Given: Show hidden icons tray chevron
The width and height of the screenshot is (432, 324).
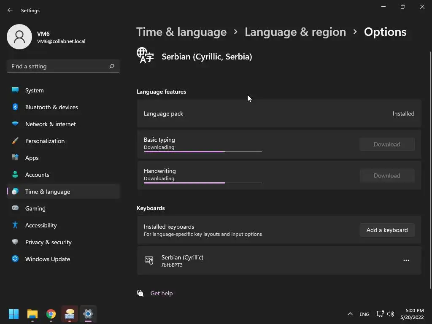Looking at the screenshot, I should (x=350, y=314).
